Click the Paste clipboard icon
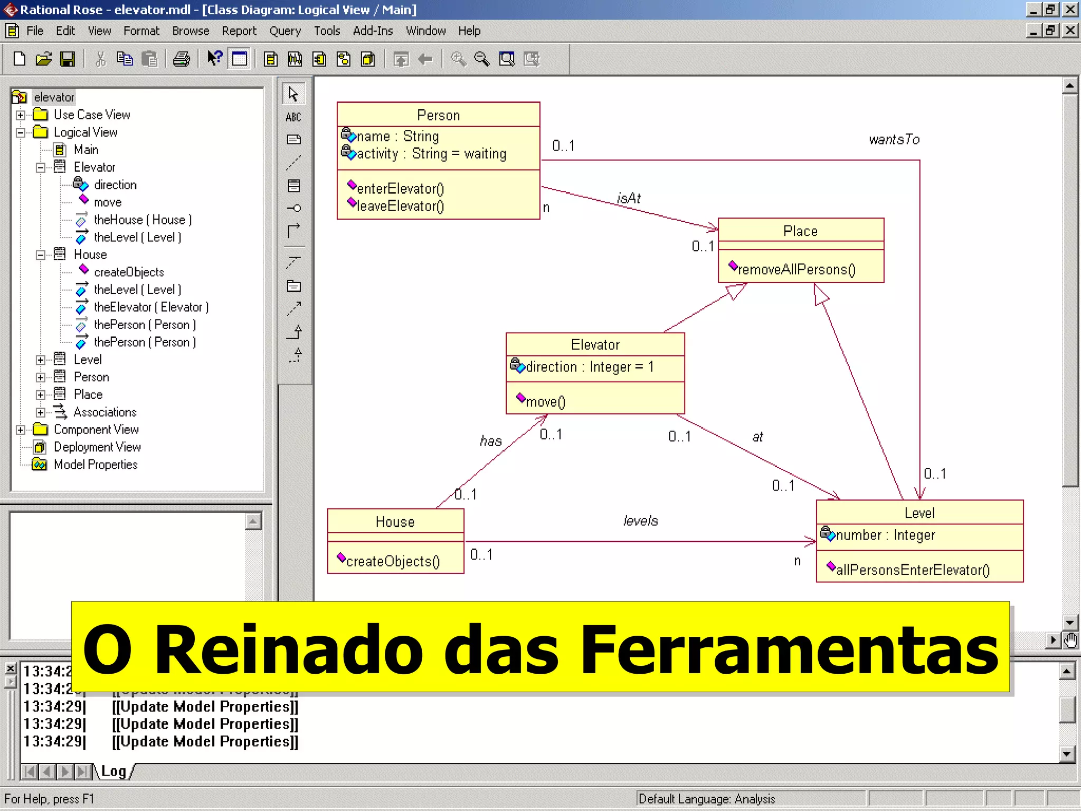 [x=150, y=59]
